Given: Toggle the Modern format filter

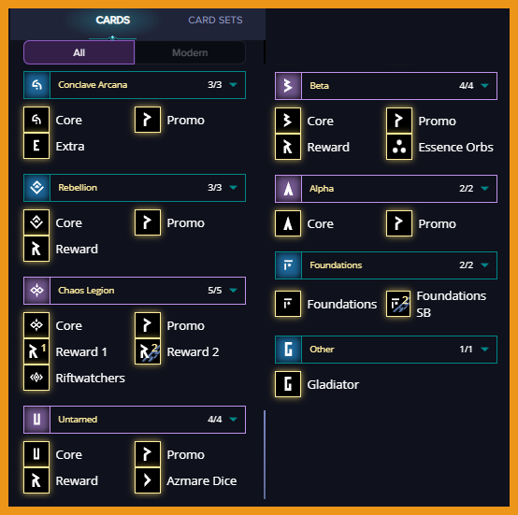Looking at the screenshot, I should point(190,52).
